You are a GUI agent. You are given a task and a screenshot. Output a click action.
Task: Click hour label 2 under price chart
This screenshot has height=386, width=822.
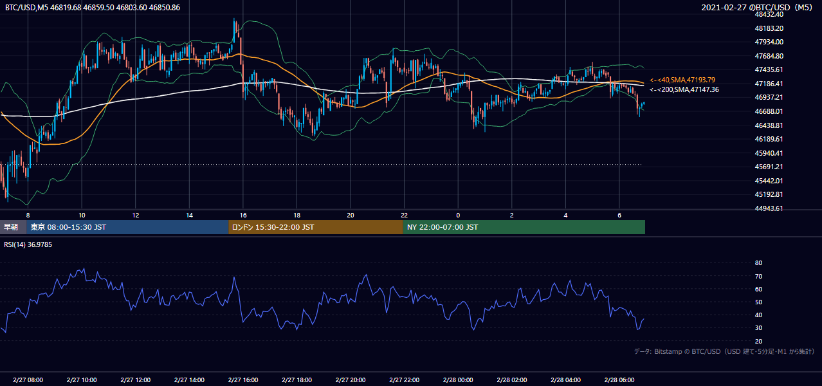pos(512,215)
